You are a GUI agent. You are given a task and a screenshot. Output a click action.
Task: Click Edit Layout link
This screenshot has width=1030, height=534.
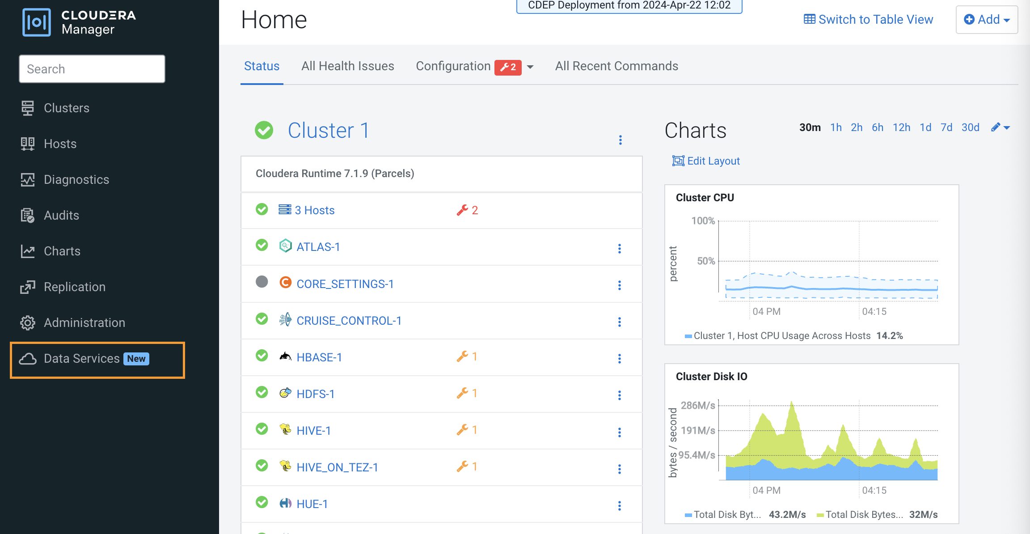click(x=706, y=161)
